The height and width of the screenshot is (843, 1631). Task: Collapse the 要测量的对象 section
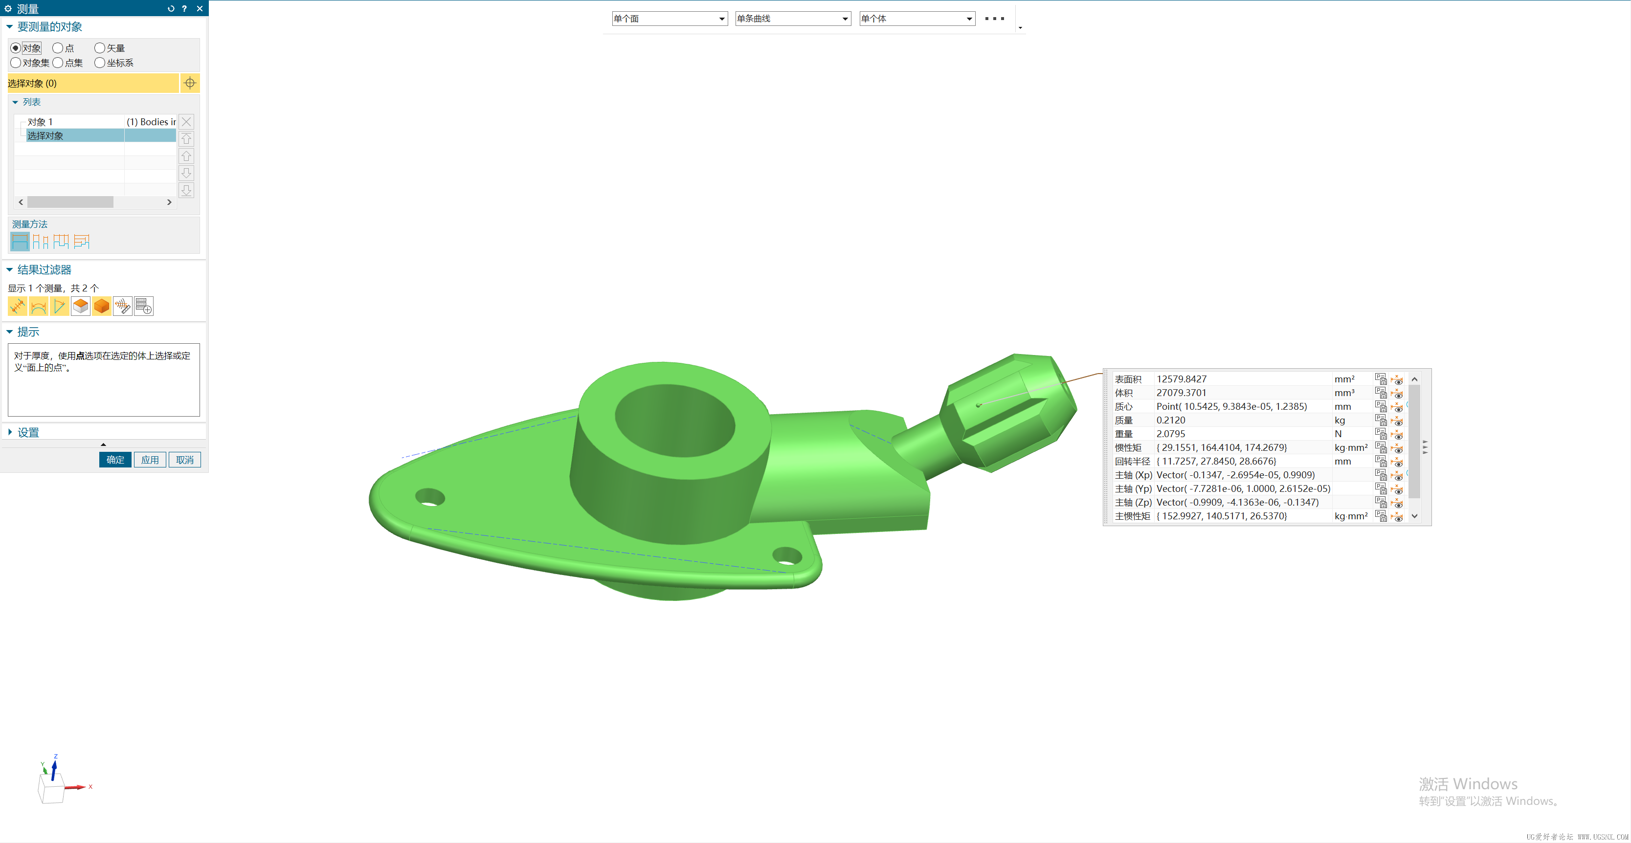tap(9, 26)
